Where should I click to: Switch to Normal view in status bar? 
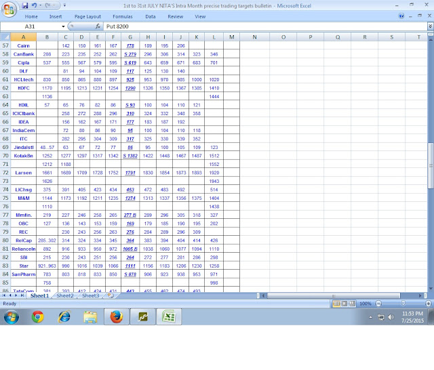click(x=336, y=304)
